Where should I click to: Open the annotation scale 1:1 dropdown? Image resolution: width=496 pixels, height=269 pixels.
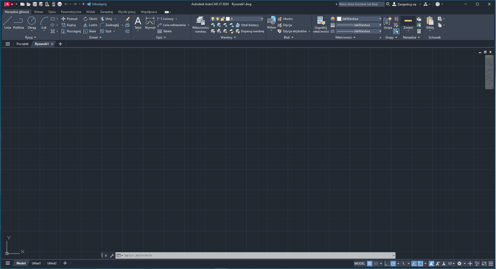(451, 264)
